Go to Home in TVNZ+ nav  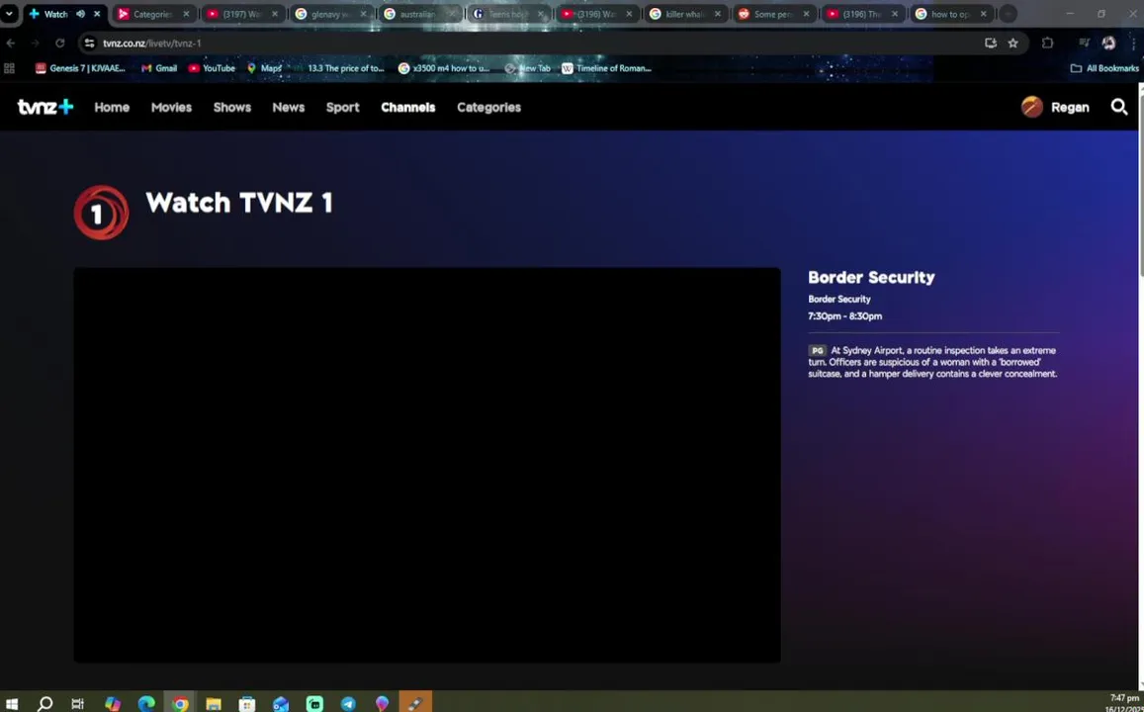(112, 107)
